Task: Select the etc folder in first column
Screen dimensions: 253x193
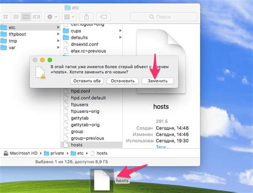Action: click(x=30, y=27)
